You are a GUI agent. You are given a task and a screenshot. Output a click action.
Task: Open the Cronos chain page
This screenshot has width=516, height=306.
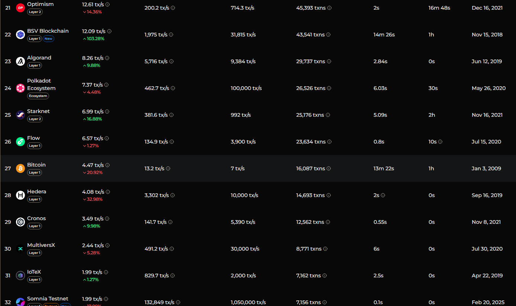[x=36, y=218]
